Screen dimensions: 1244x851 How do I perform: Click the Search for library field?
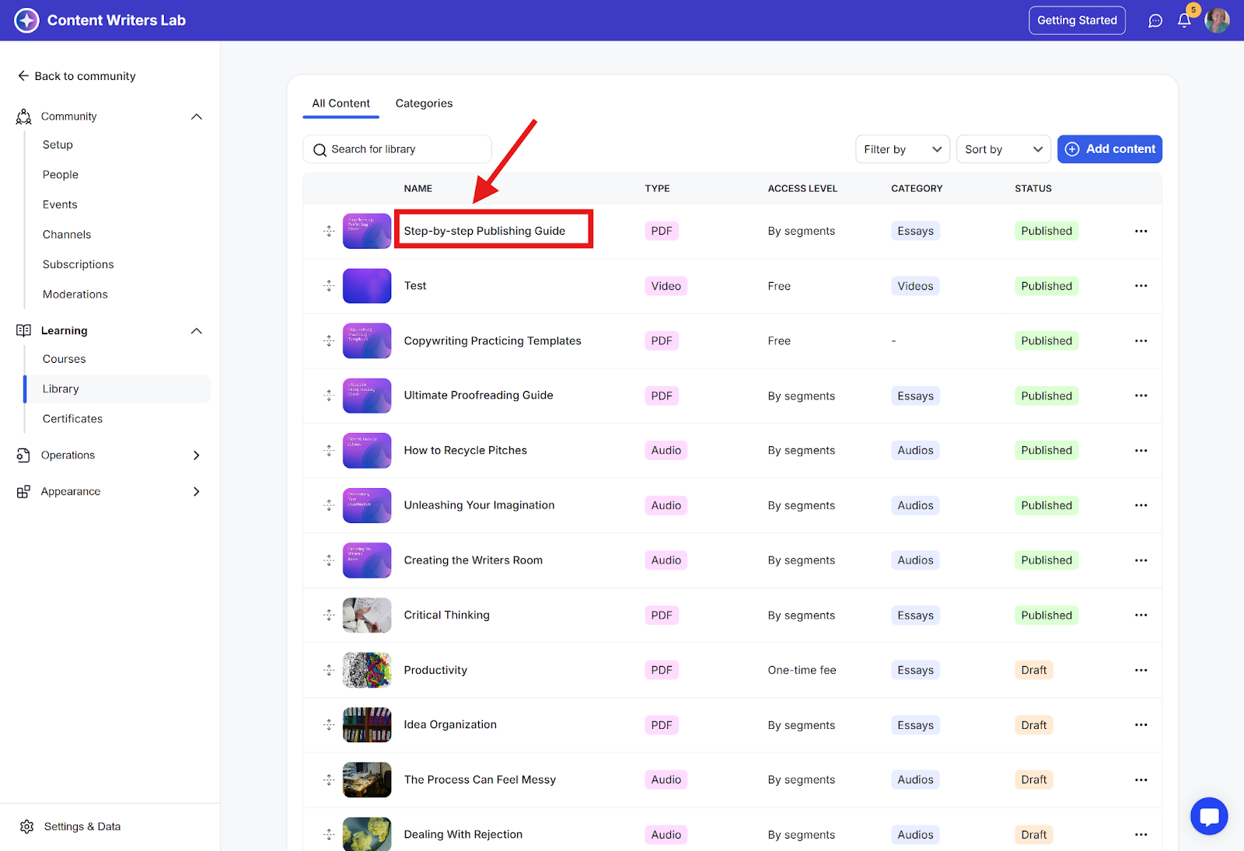(397, 149)
